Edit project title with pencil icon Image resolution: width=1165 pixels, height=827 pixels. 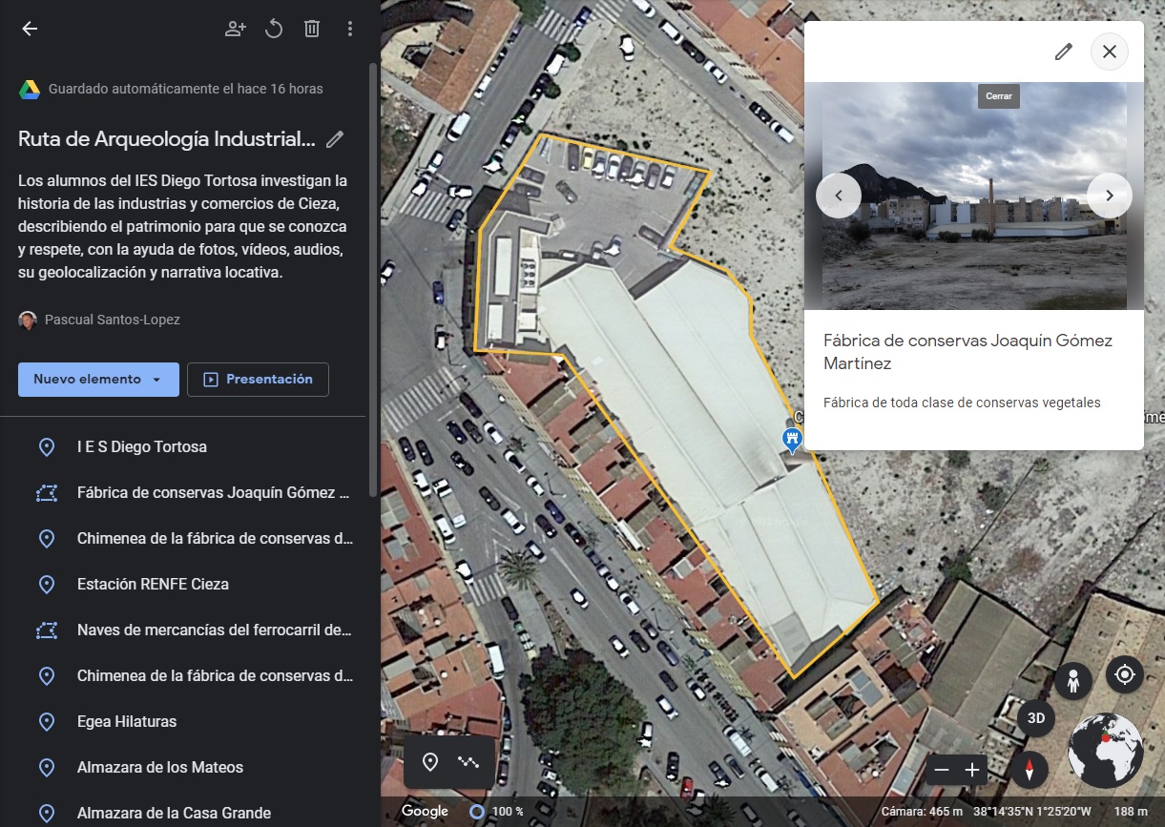point(335,139)
